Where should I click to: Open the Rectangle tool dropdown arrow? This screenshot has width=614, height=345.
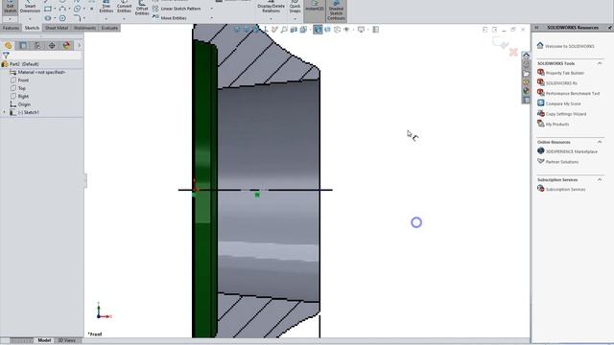(x=55, y=9)
